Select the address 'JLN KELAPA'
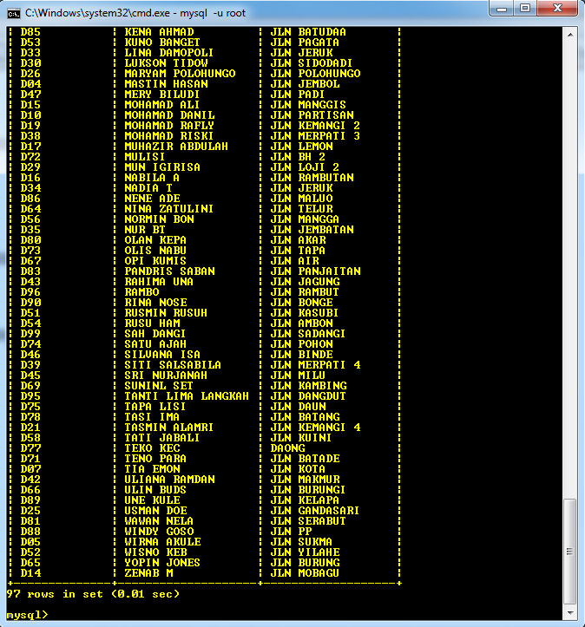This screenshot has width=585, height=627. coord(305,500)
